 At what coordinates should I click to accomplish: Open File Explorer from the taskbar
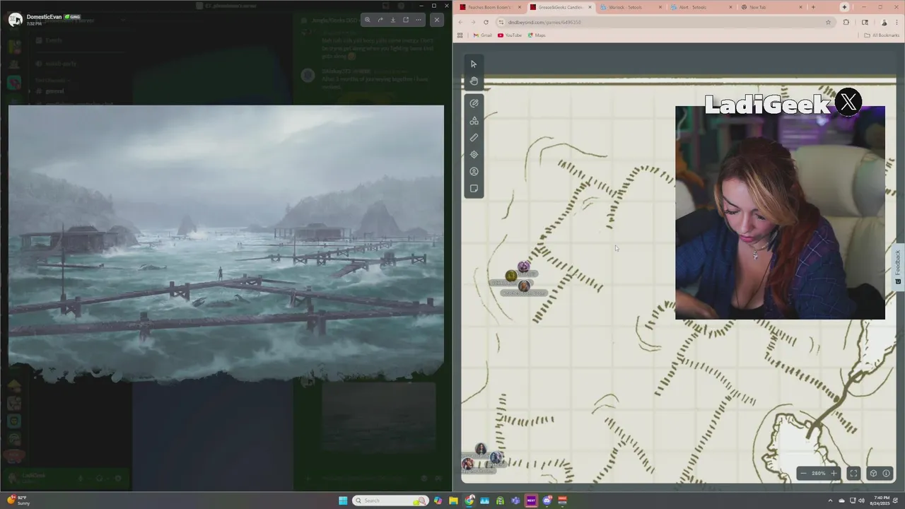point(453,501)
